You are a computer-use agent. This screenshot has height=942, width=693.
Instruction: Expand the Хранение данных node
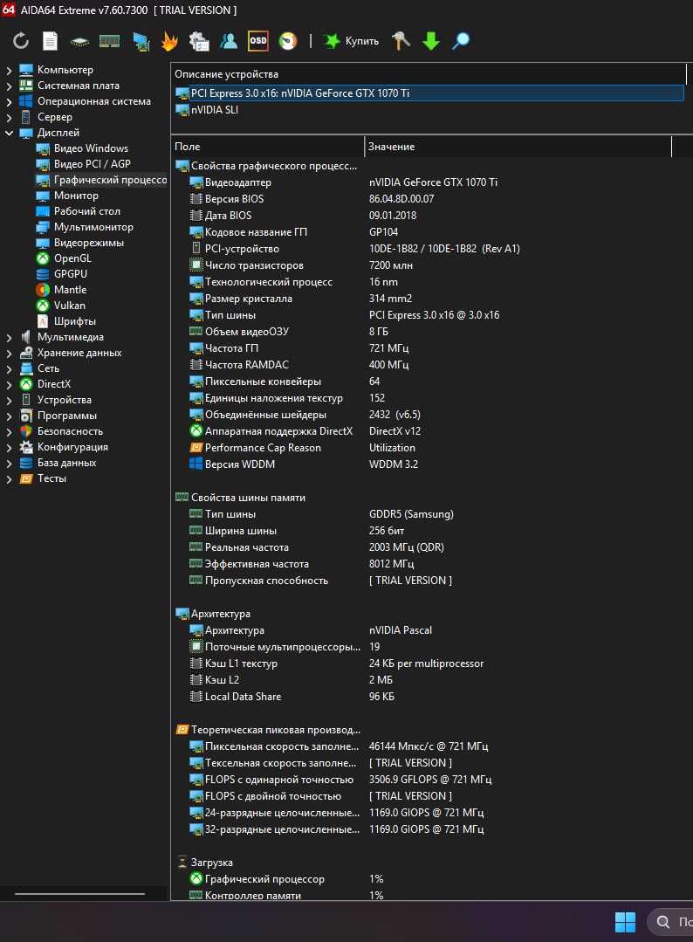(x=9, y=354)
